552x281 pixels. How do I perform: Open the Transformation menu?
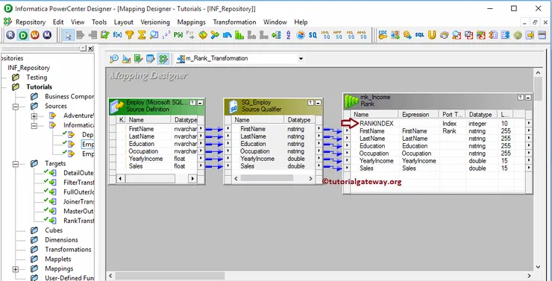coord(234,22)
